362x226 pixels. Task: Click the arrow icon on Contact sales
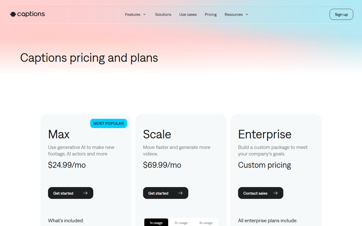[x=276, y=193]
